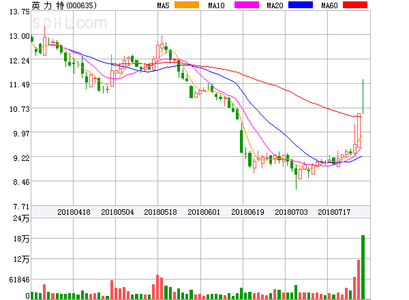This screenshot has height=300, width=409.
Task: Click the 10.73 price axis label
Action: (x=20, y=109)
